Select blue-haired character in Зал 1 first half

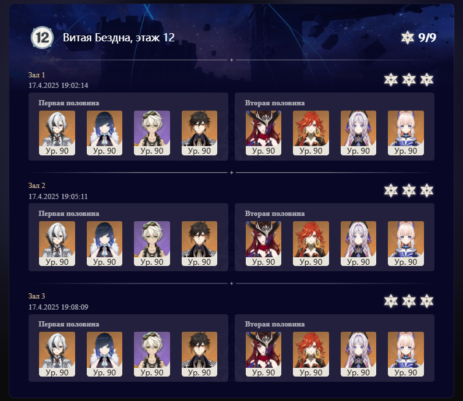point(104,133)
